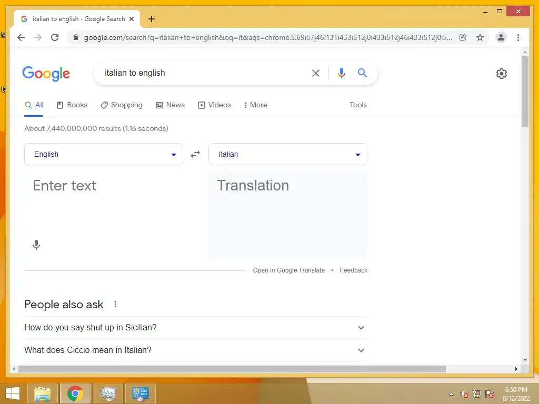
Task: Click the Feedback link
Action: coord(353,270)
